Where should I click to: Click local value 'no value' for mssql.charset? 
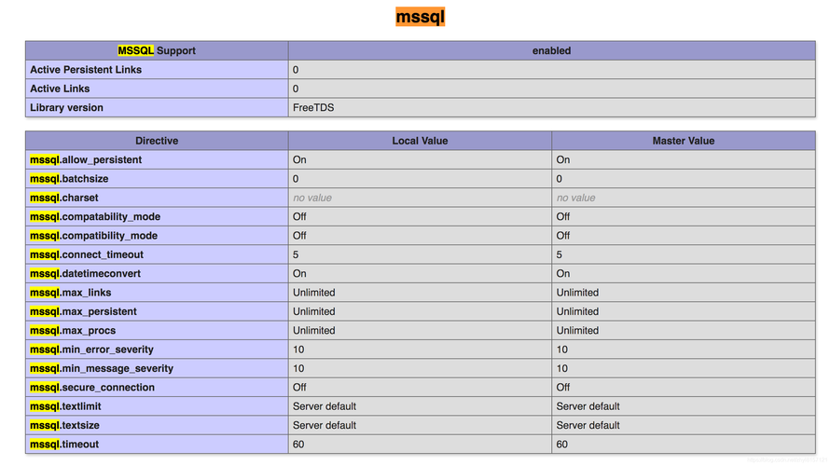312,198
